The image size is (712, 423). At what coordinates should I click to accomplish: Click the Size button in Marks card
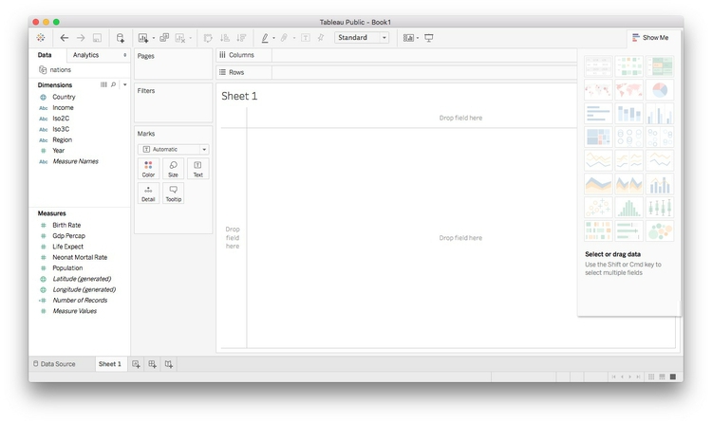pyautogui.click(x=173, y=169)
